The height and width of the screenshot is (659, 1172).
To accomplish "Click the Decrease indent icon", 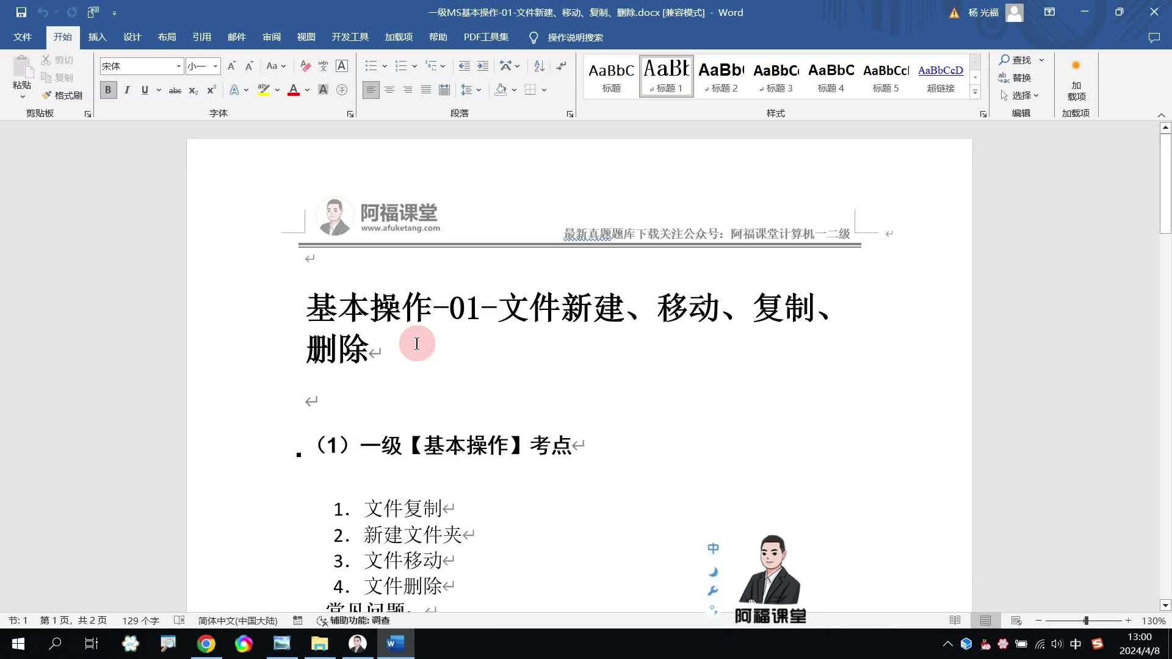I will (464, 66).
